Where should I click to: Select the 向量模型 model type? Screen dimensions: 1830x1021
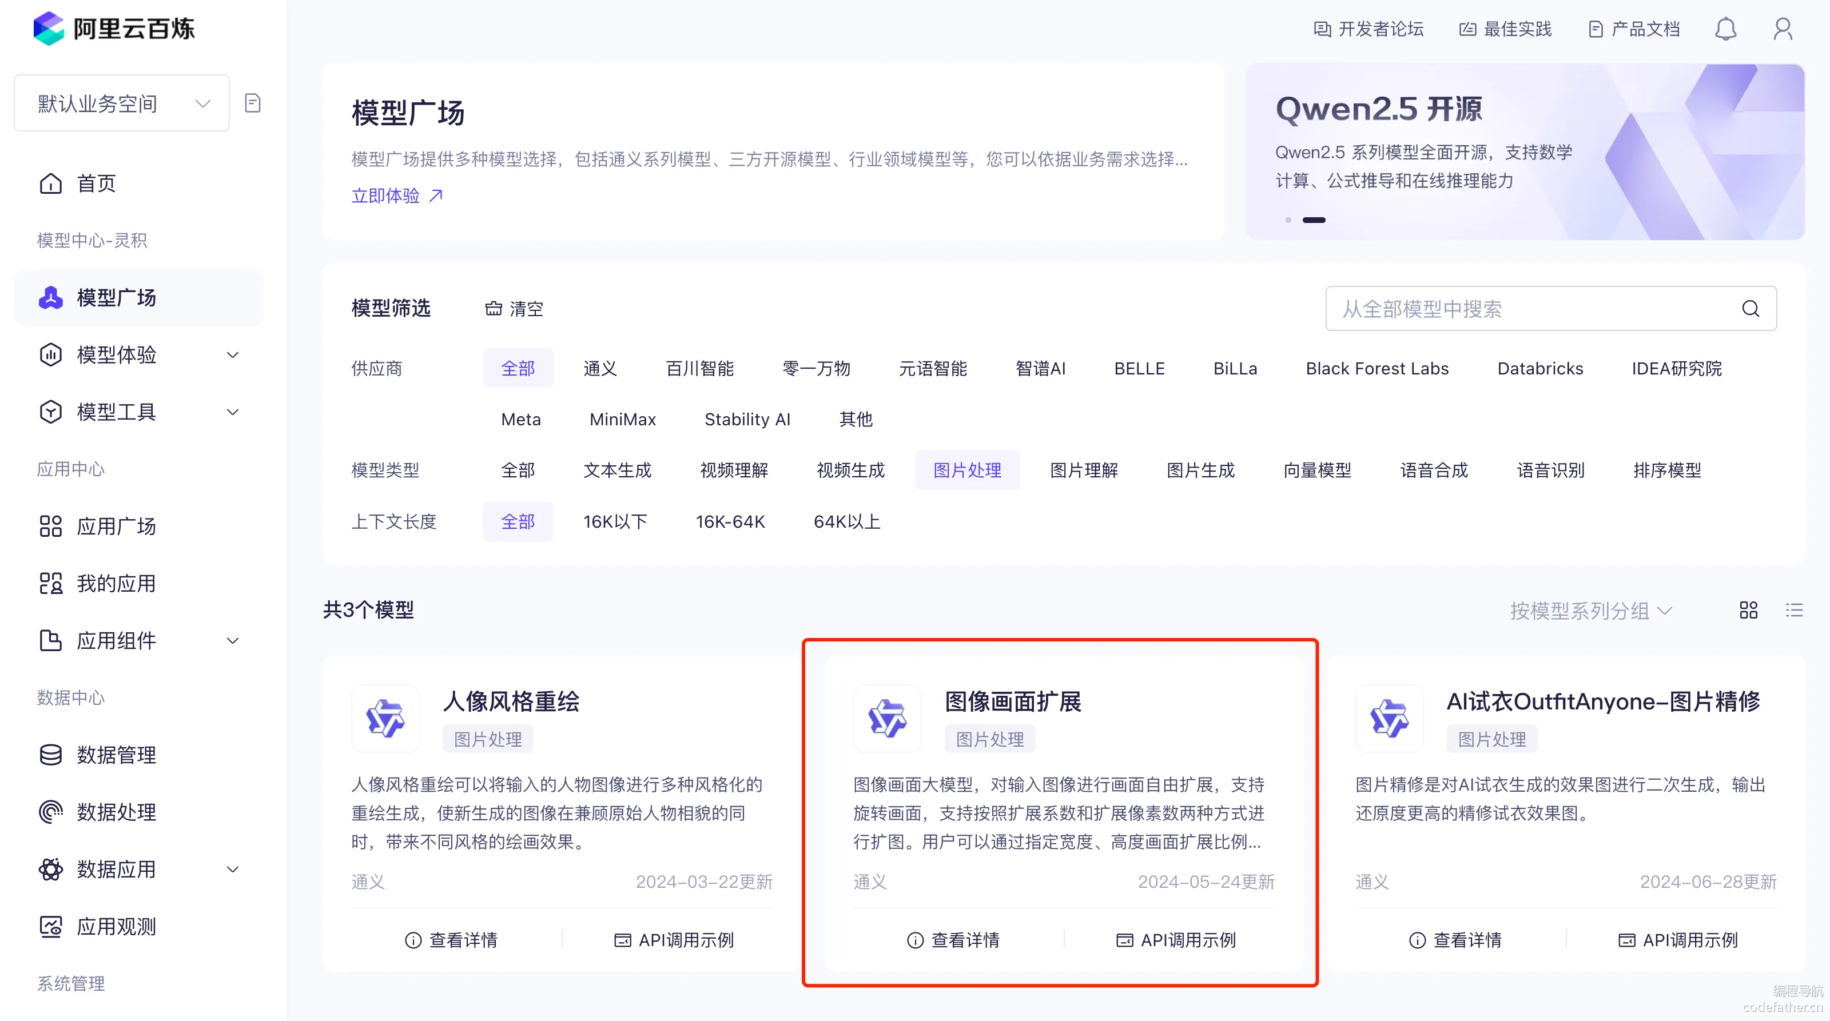[x=1318, y=470]
